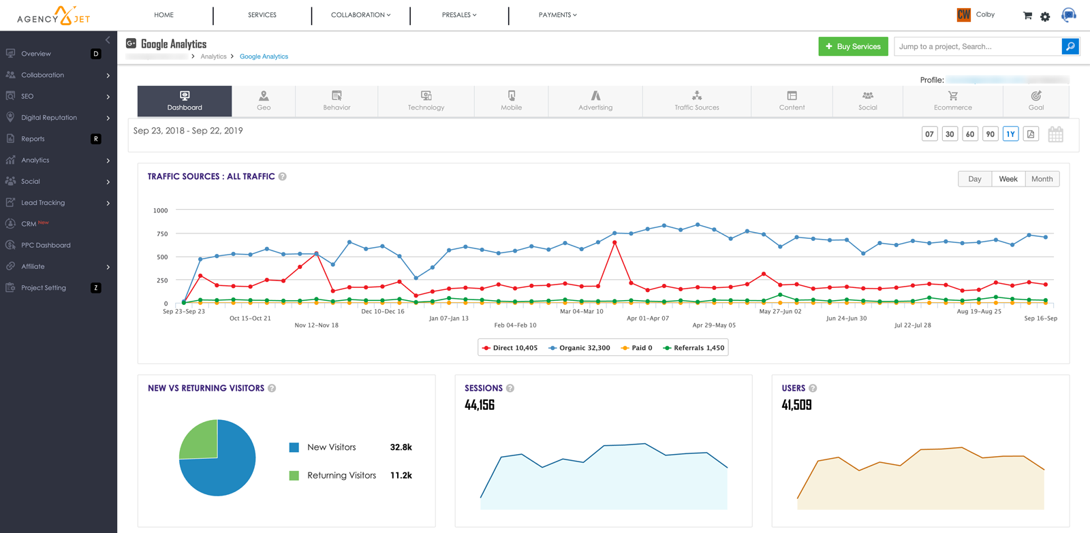This screenshot has height=533, width=1090.
Task: Go to Home in top navigation
Action: (163, 15)
